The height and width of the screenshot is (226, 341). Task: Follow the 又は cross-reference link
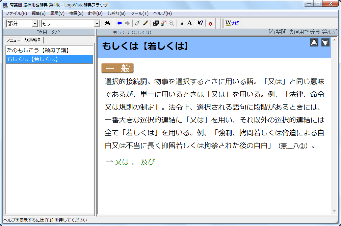[x=122, y=162]
